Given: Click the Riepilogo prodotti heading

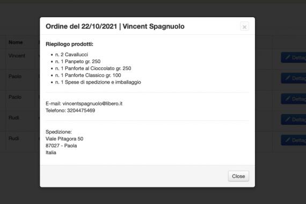Looking at the screenshot, I should pos(69,44).
